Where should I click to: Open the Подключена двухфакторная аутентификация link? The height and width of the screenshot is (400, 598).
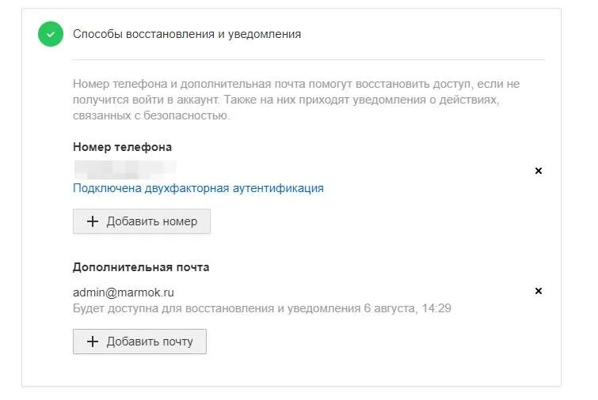coord(198,188)
